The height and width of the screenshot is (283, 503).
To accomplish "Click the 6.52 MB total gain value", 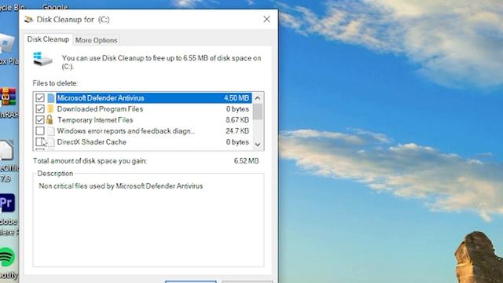I will [246, 160].
